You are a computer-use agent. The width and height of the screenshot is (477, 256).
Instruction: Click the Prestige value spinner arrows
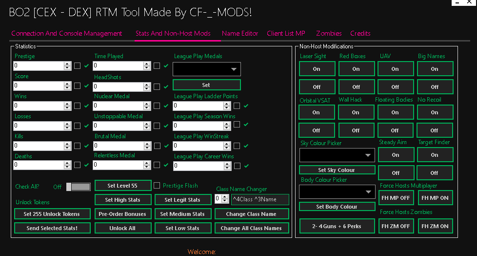point(67,65)
